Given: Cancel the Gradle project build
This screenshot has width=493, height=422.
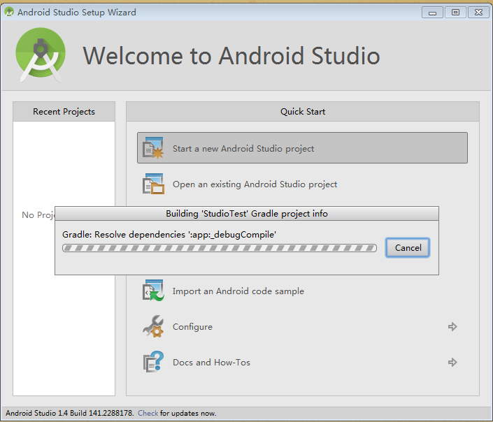Looking at the screenshot, I should (x=408, y=247).
